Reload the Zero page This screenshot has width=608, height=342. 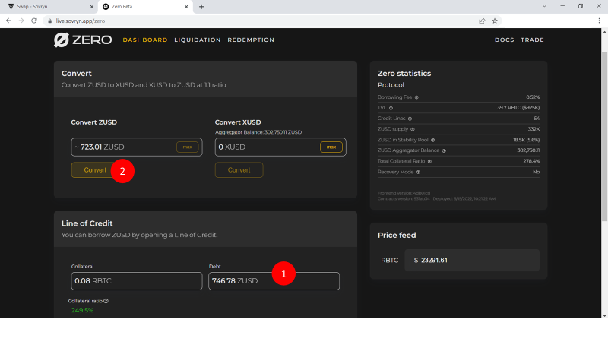[x=34, y=21]
